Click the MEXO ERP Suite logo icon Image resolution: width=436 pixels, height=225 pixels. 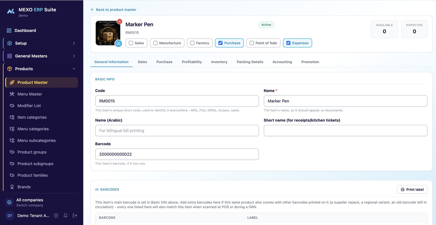tap(11, 11)
